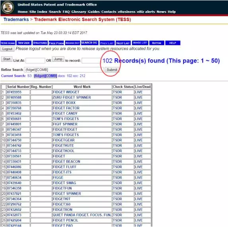Open the FIDGET FACTOR word mark
Viewport: 228px width, 227px height.
(x=66, y=108)
